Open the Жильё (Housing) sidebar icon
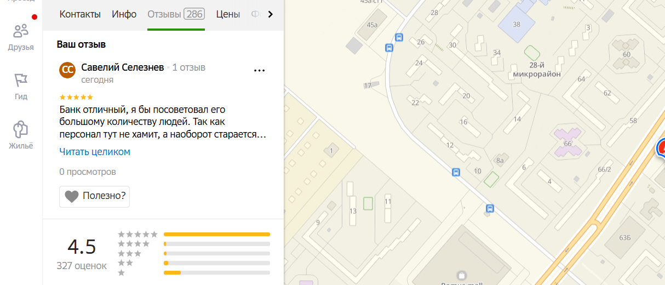 (x=21, y=135)
